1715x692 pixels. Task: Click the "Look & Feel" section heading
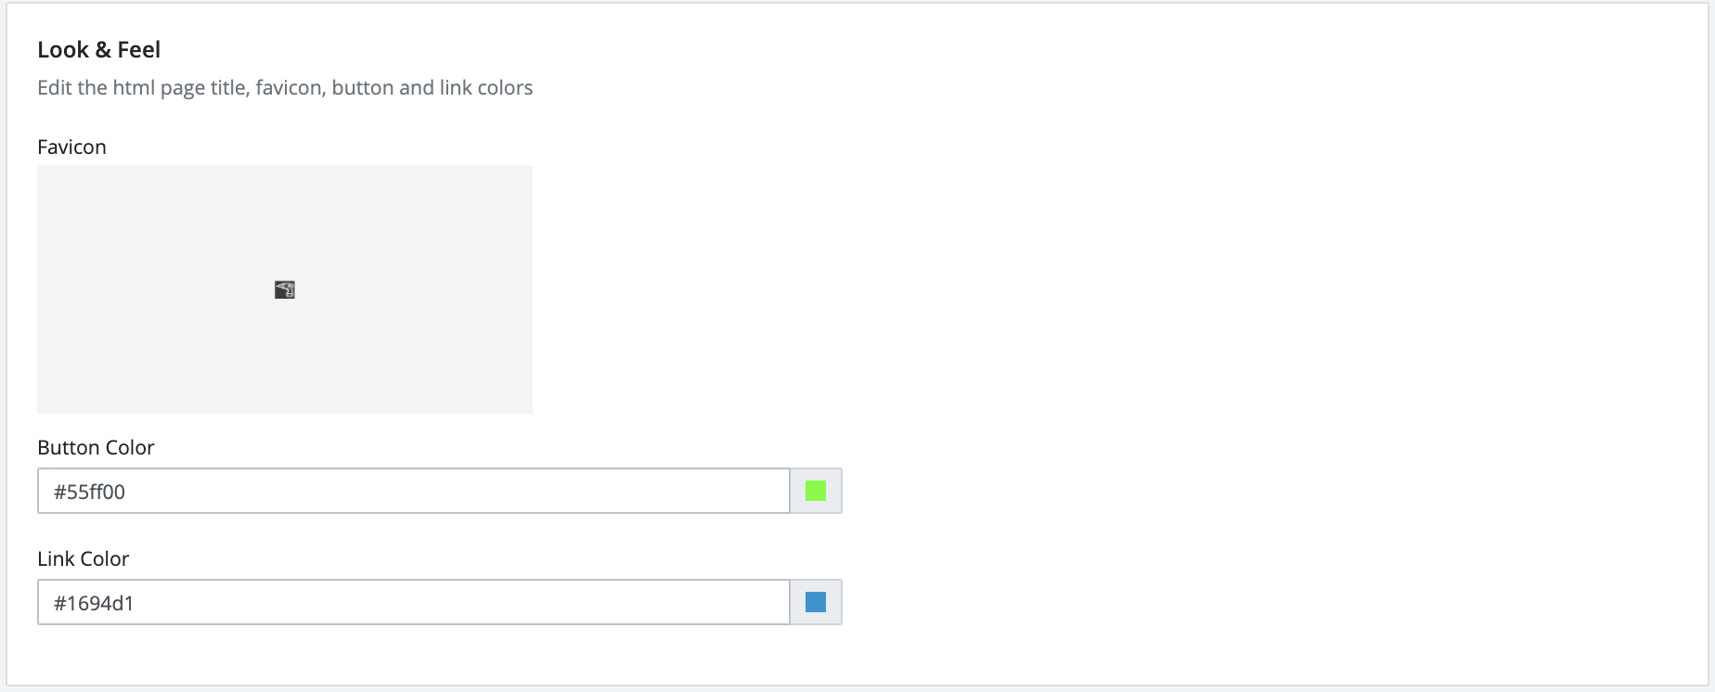[98, 49]
